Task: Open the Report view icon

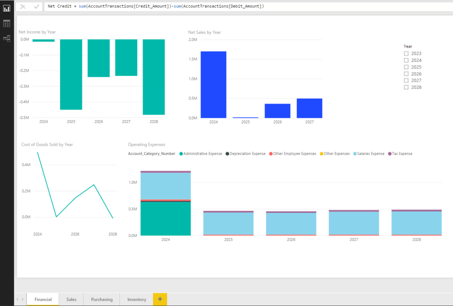Action: [7, 8]
